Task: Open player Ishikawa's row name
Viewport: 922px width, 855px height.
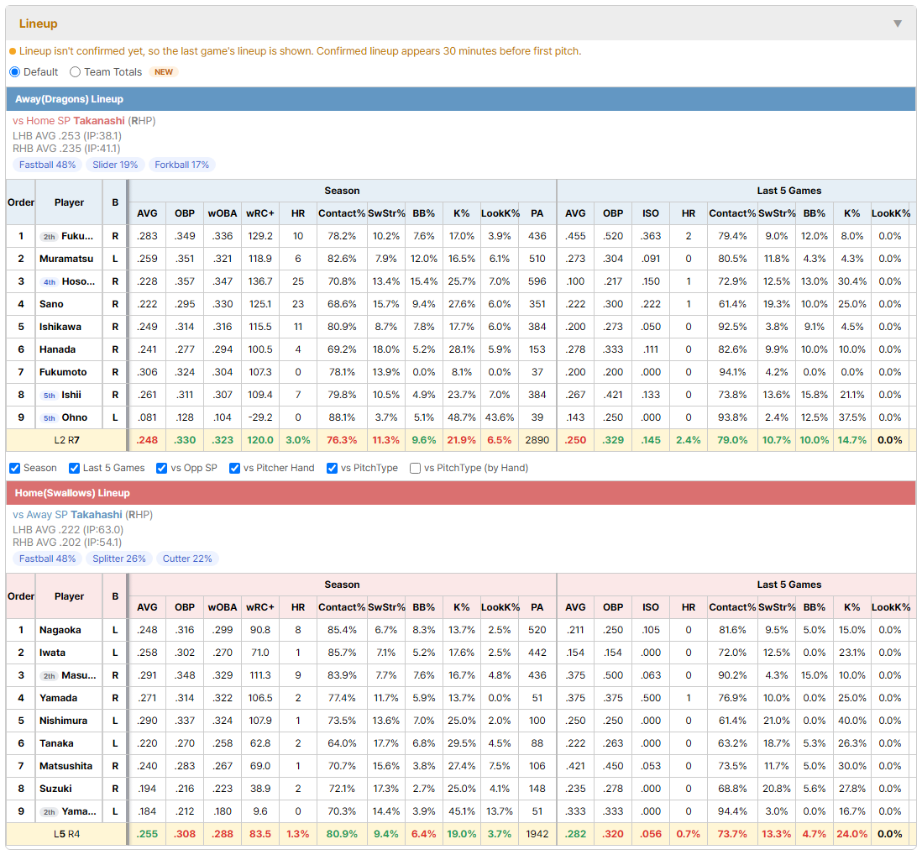Action: click(x=60, y=327)
